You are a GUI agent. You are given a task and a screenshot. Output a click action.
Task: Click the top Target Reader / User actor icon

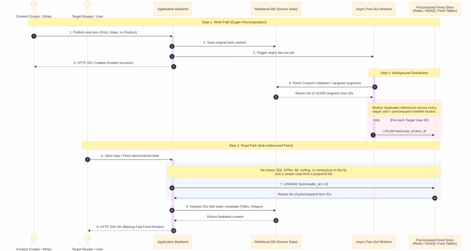click(x=87, y=7)
